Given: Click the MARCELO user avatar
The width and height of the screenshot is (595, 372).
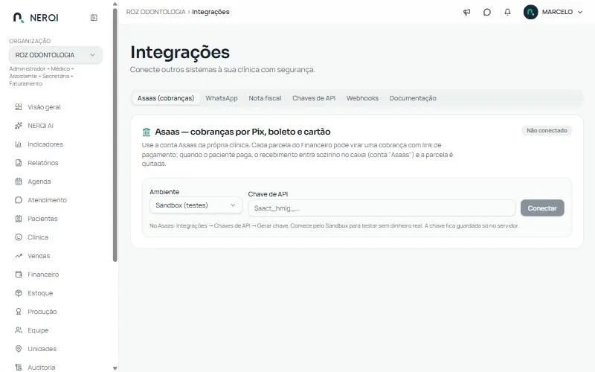Looking at the screenshot, I should click(530, 12).
